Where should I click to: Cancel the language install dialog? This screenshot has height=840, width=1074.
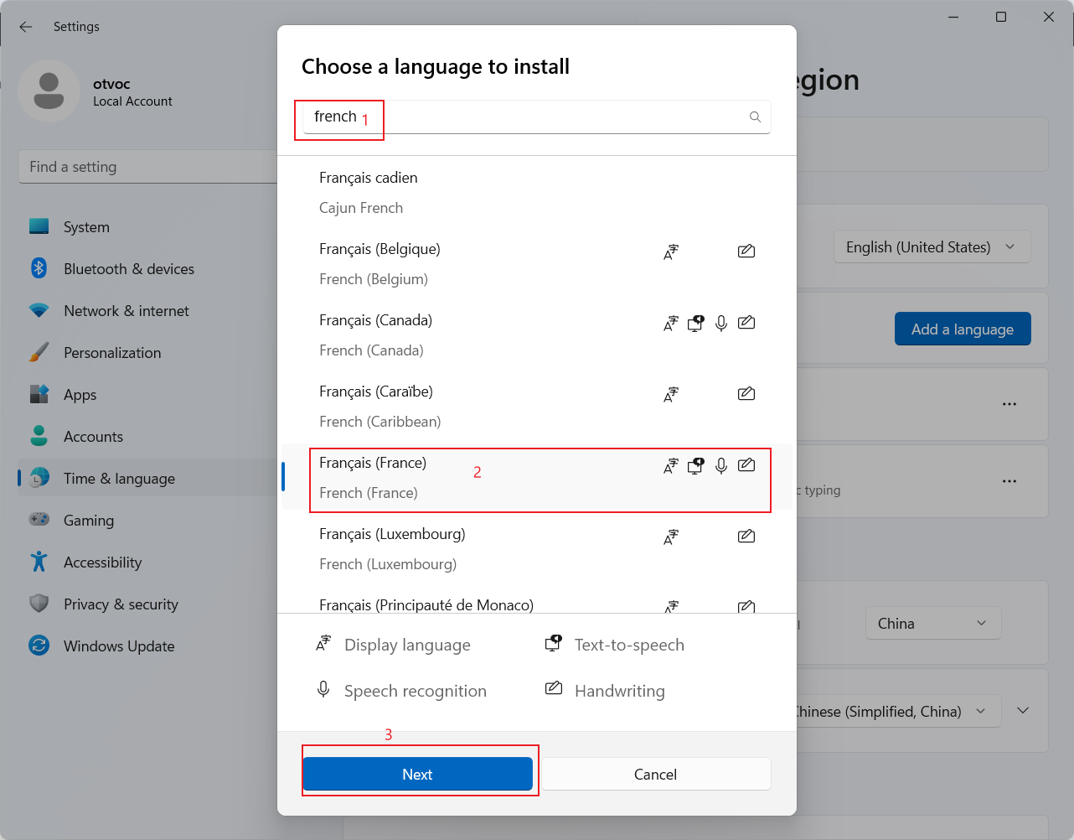coord(656,774)
